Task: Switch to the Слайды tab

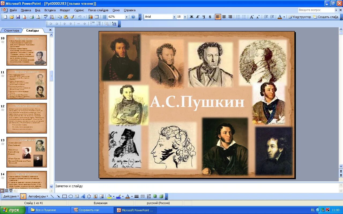Action: click(32, 30)
